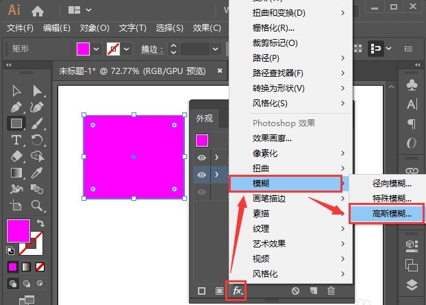Click the magenta Fill box in toolbar

click(18, 231)
